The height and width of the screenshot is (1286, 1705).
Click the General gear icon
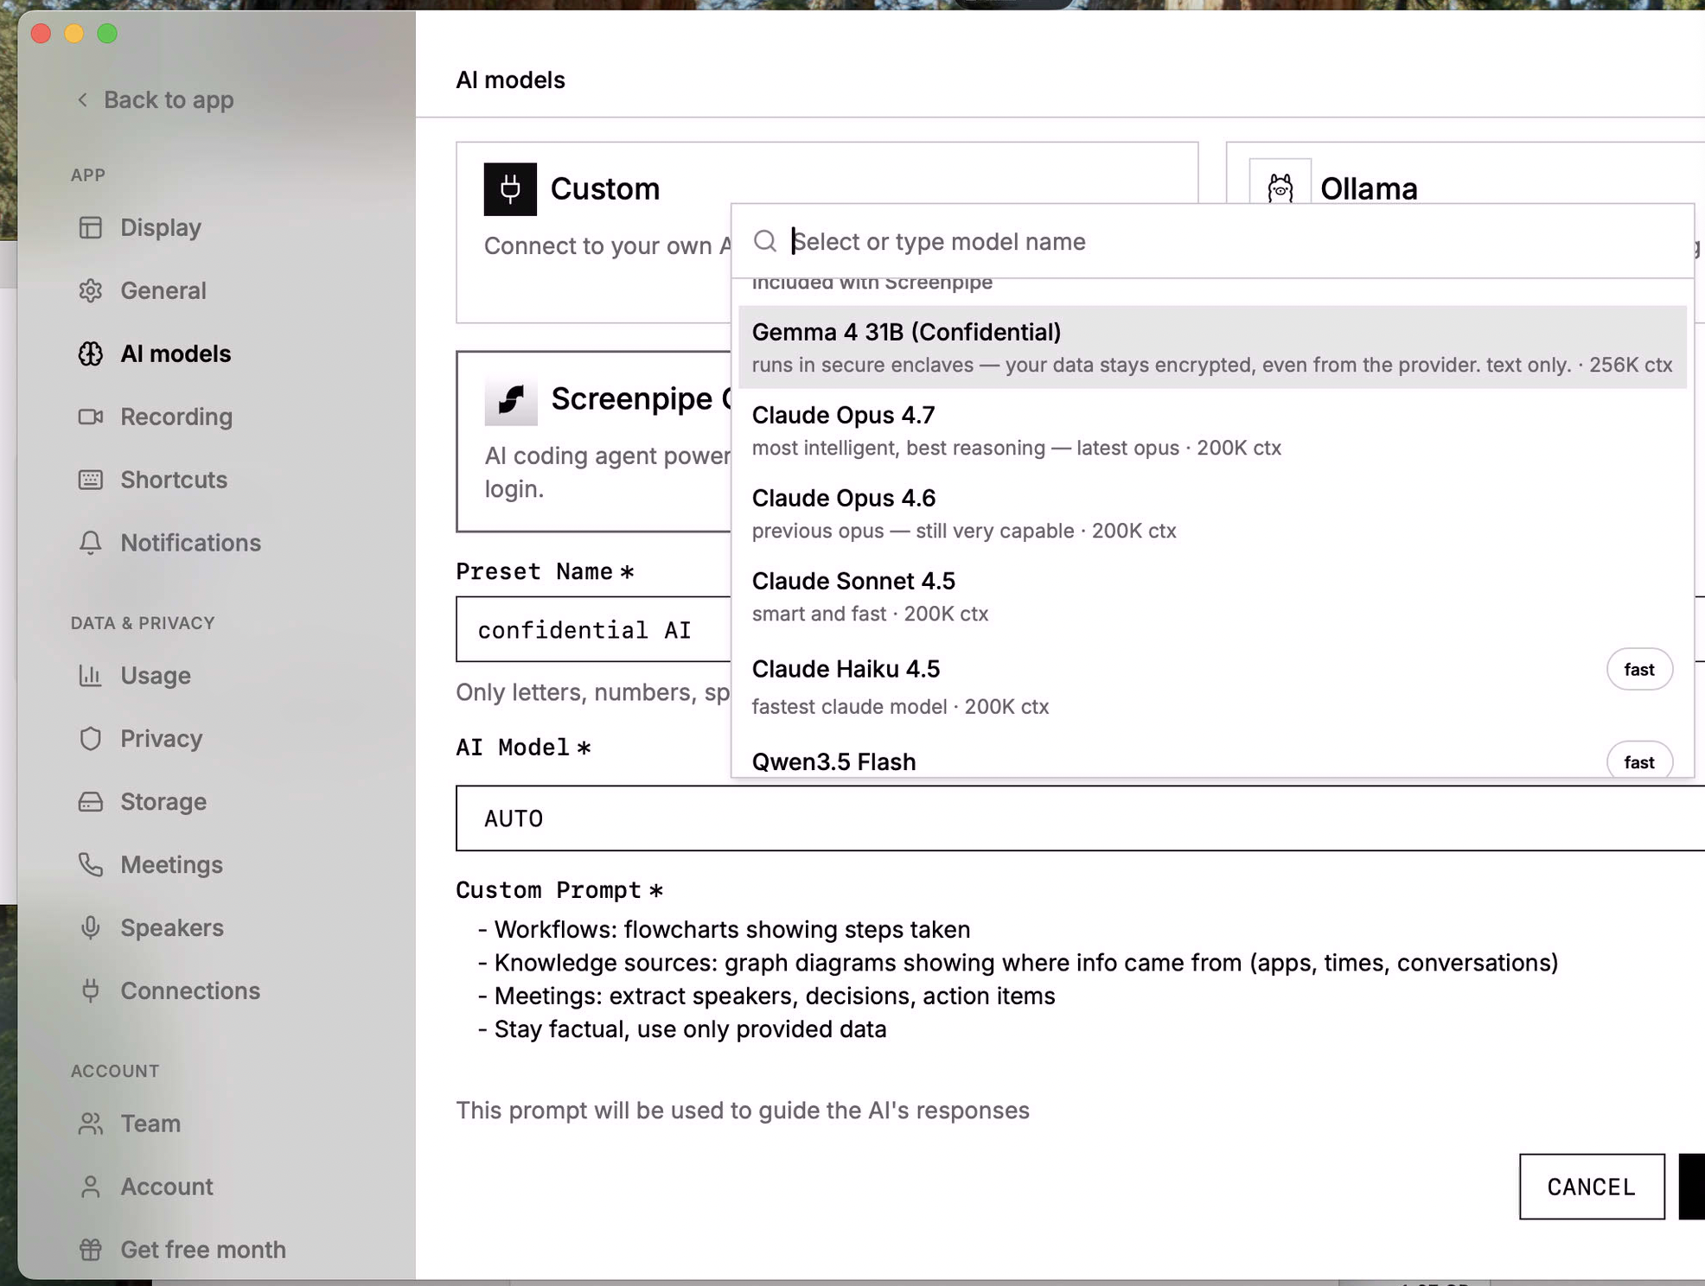(x=90, y=290)
